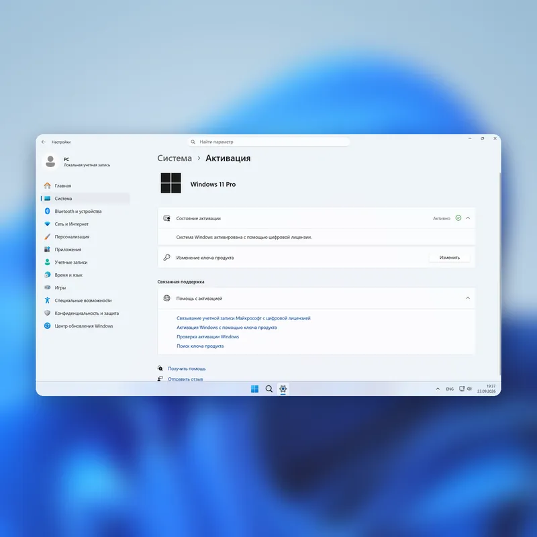
Task: Show hidden tray icons chevron
Action: (x=438, y=389)
